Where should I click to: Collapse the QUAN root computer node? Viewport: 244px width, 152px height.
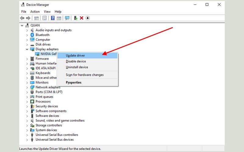tap(22, 26)
